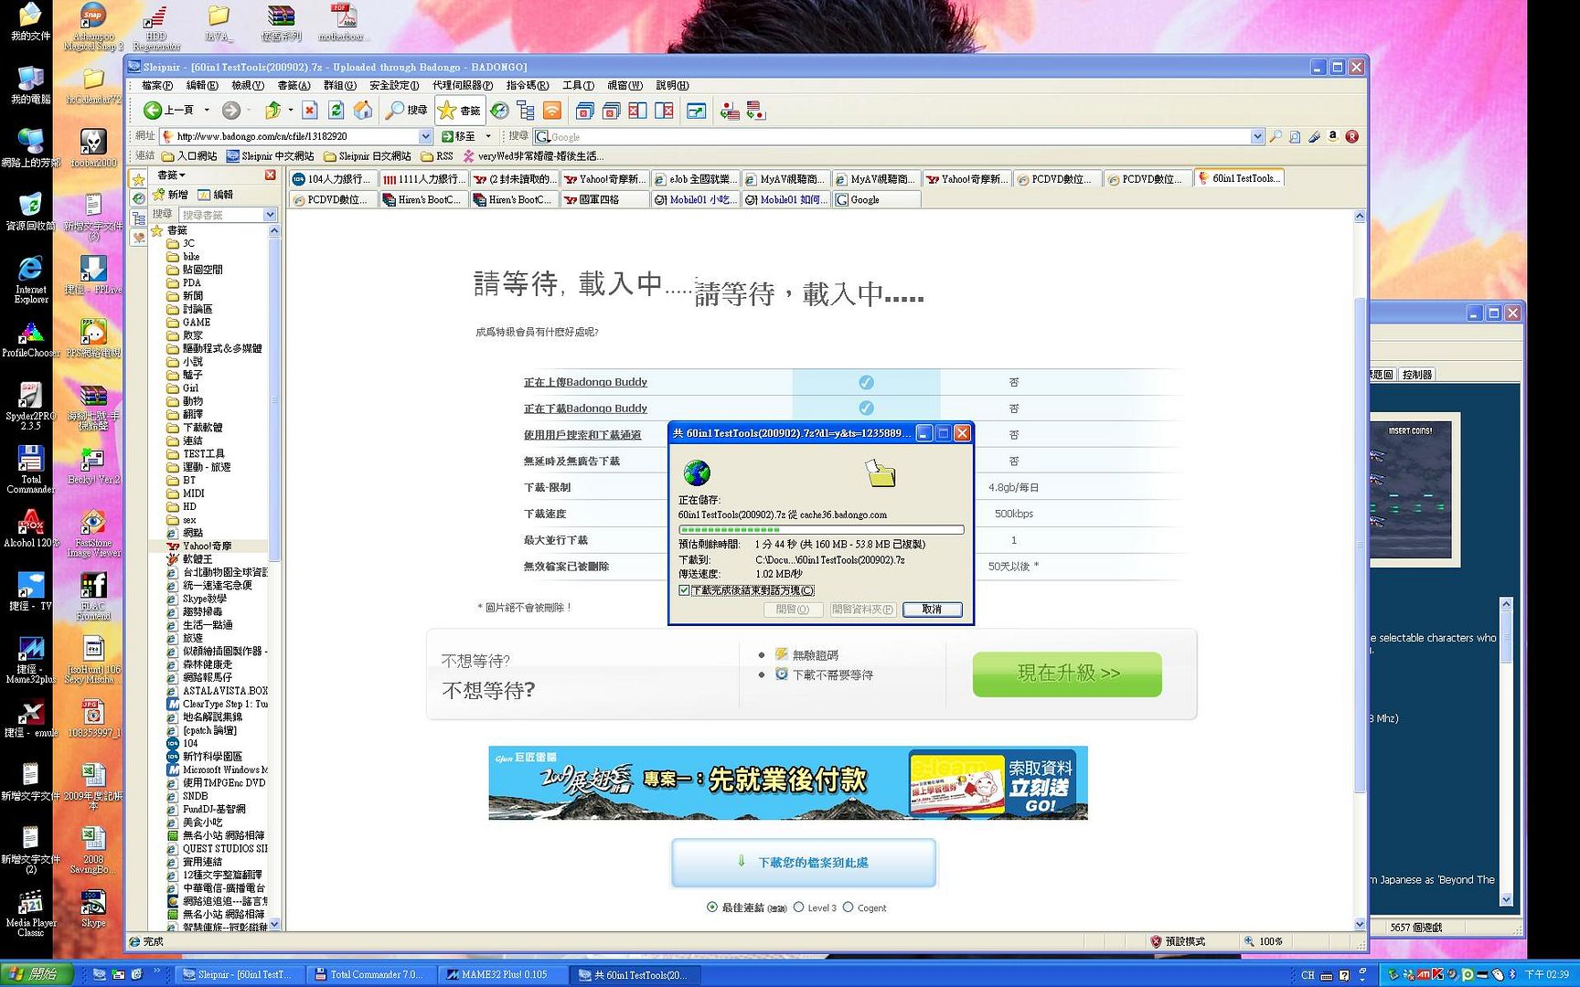Open the address bar URL dropdown arrow
Viewport: 1580px width, 987px height.
pos(425,136)
